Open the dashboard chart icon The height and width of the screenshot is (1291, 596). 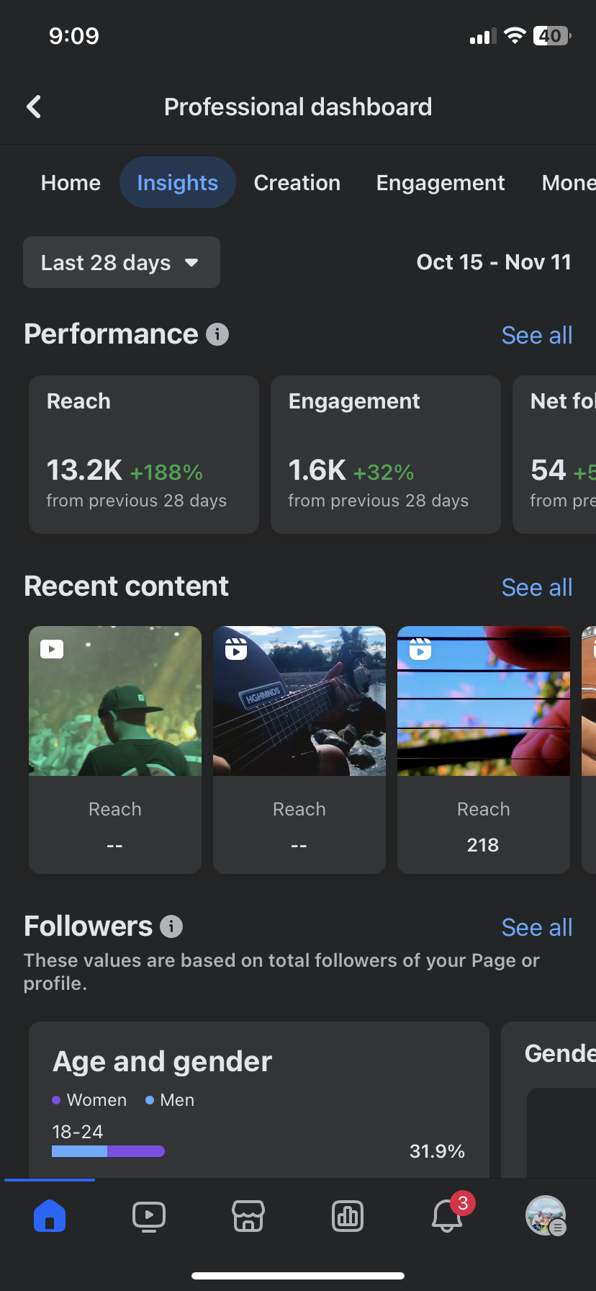click(x=348, y=1216)
